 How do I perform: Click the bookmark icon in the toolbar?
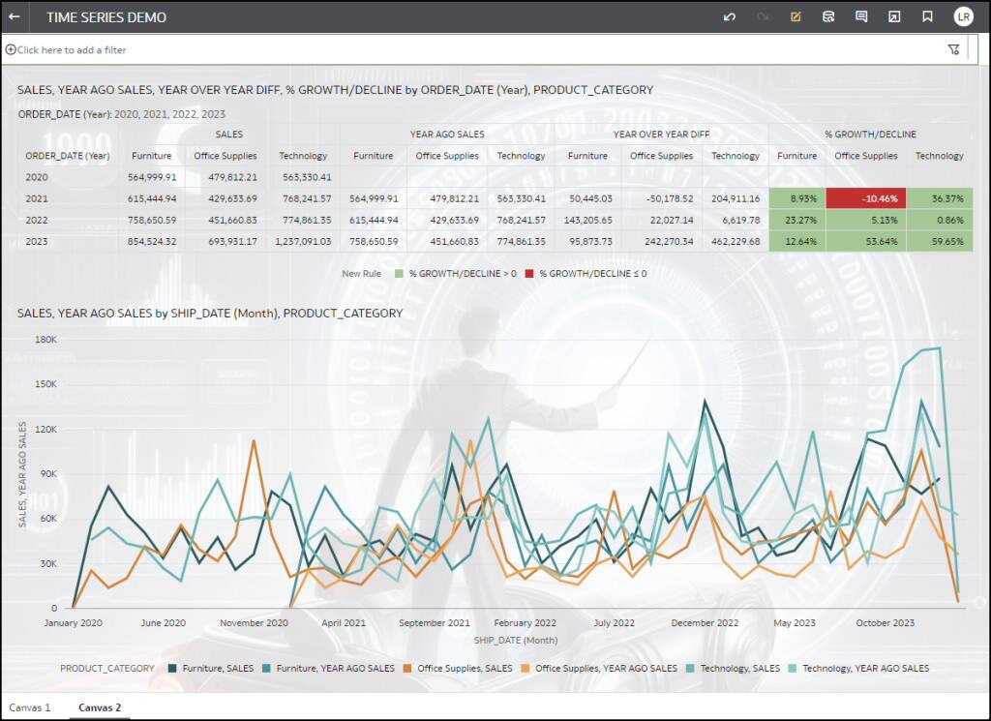[926, 16]
